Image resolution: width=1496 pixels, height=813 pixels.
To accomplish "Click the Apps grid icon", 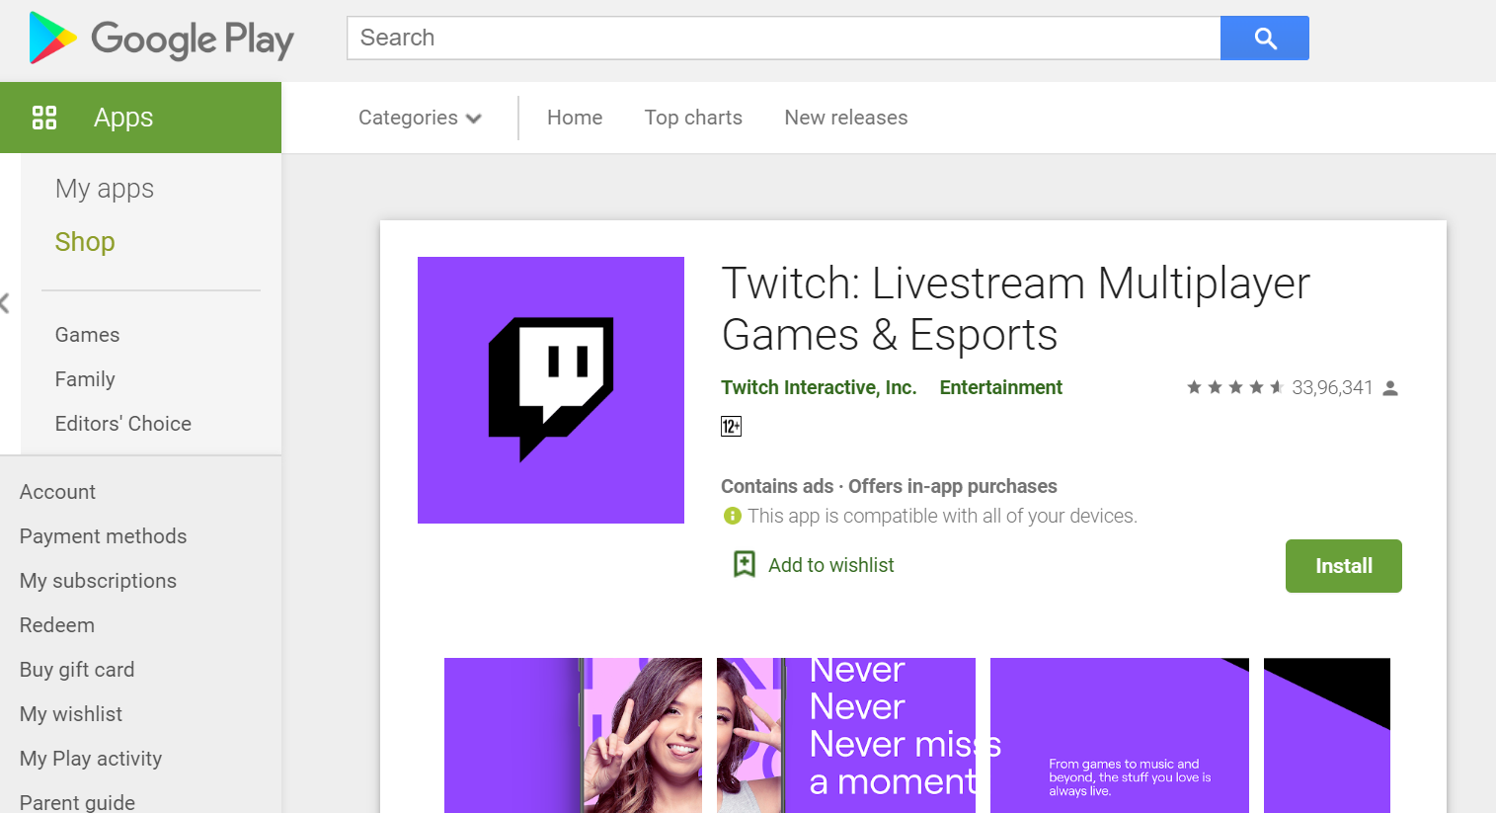I will tap(44, 118).
